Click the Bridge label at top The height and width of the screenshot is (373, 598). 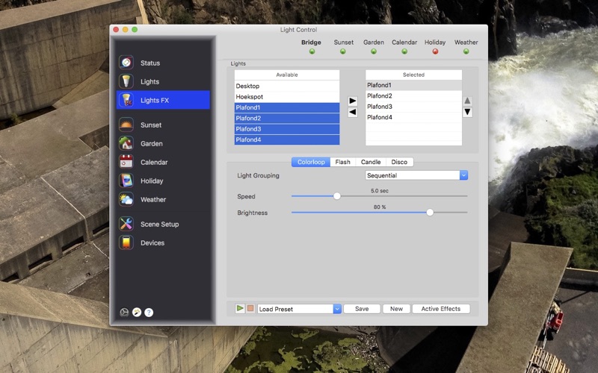coord(311,43)
